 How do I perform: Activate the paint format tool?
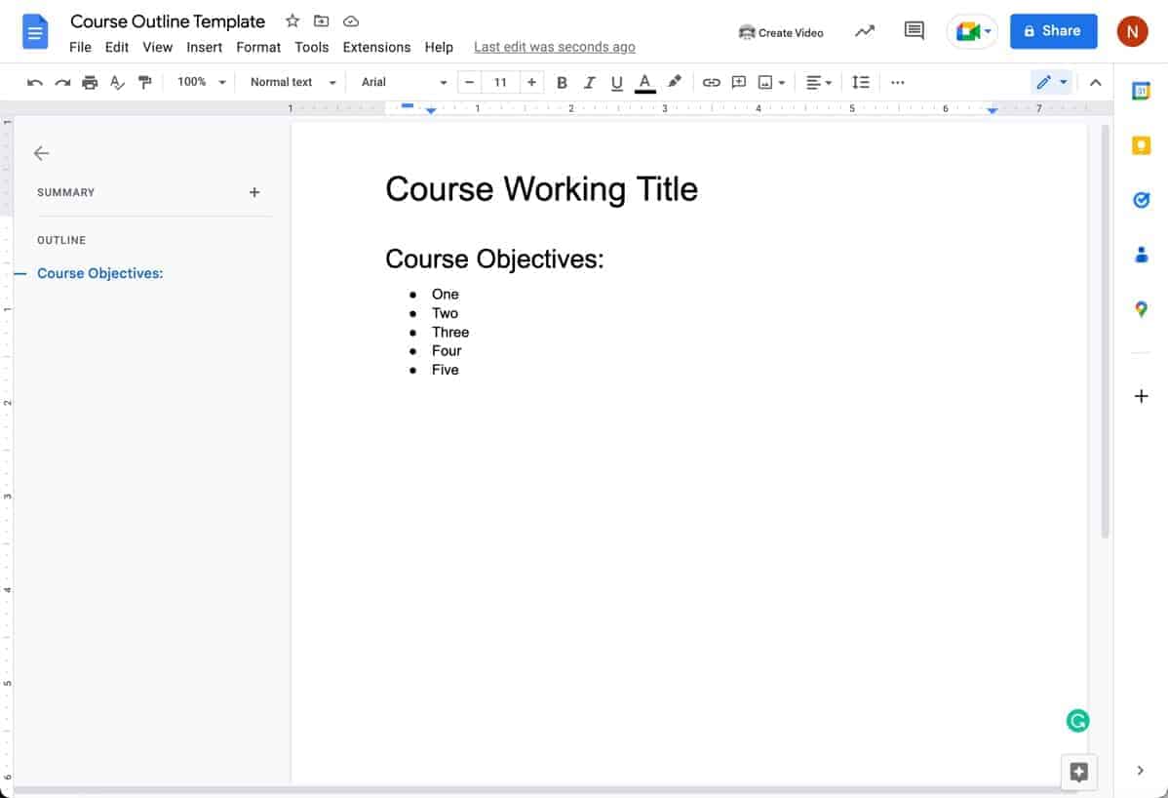click(x=144, y=83)
